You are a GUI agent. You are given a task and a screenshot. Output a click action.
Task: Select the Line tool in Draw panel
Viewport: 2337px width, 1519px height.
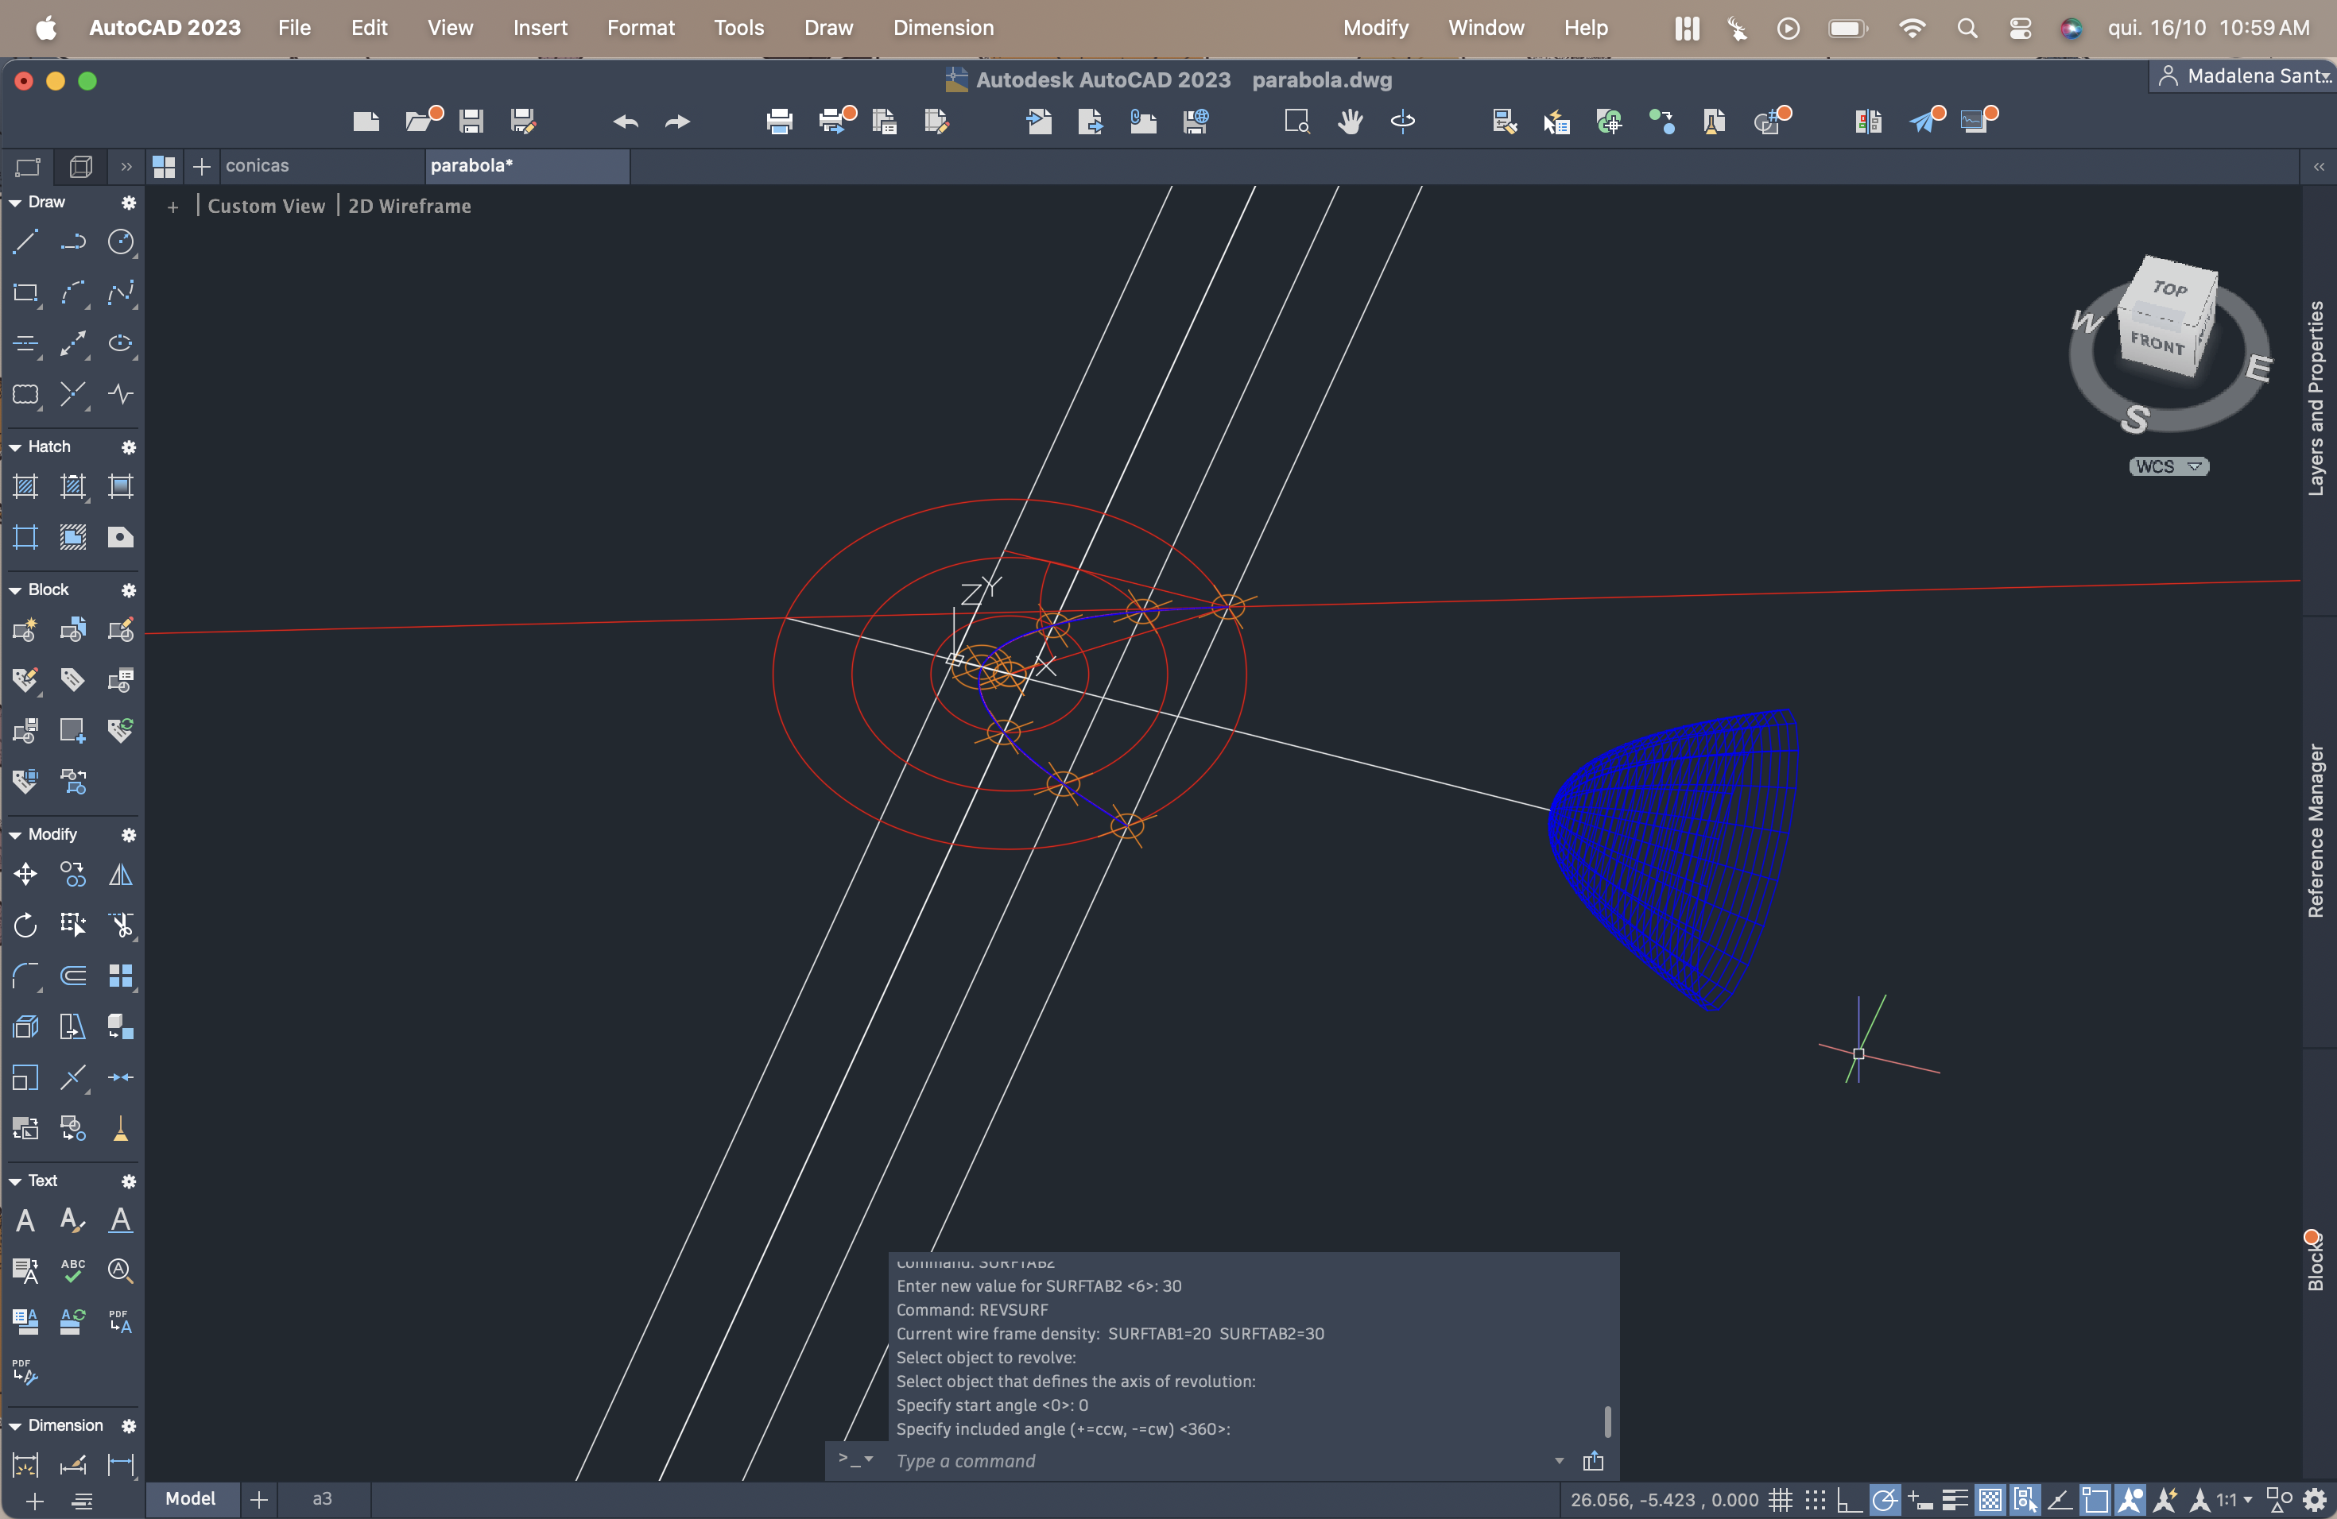pyautogui.click(x=25, y=242)
